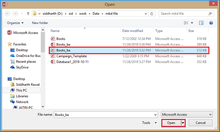Open SkyDrive location
The image size is (220, 132).
tap(19, 67)
